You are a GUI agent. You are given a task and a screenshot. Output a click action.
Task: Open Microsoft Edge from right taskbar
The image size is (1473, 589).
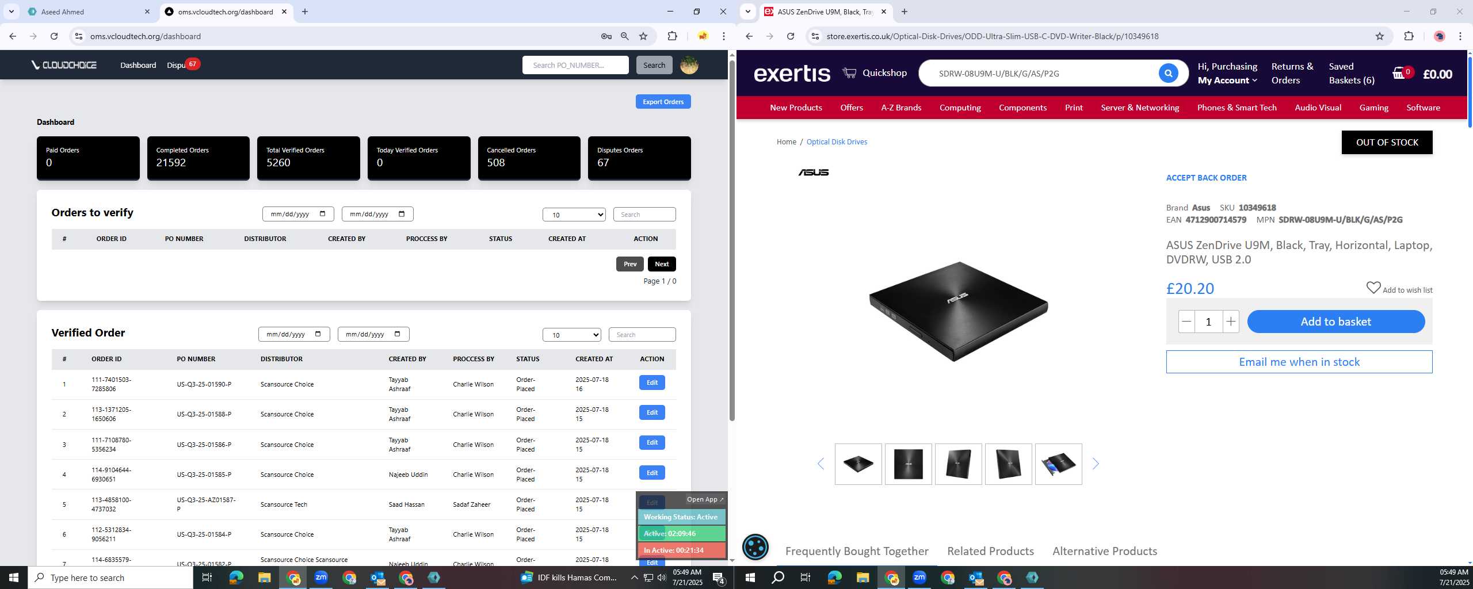(834, 577)
